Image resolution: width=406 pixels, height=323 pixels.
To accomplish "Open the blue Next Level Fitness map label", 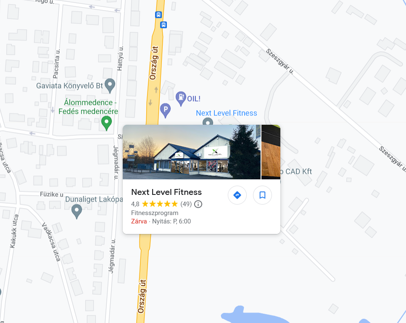I will pos(227,113).
